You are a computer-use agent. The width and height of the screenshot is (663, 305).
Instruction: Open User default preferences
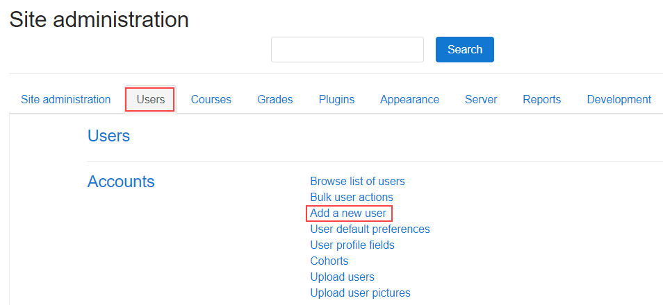[370, 229]
